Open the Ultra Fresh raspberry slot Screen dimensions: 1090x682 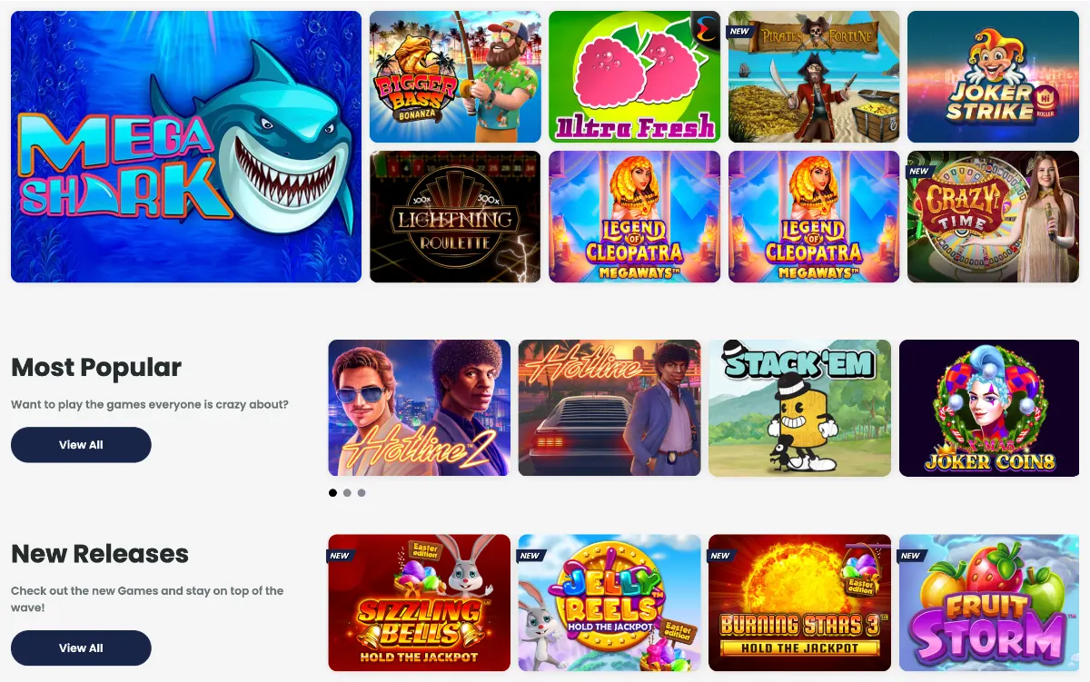(x=635, y=77)
